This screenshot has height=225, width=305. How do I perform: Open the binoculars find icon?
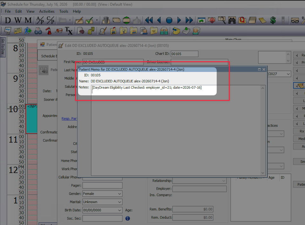click(232, 20)
